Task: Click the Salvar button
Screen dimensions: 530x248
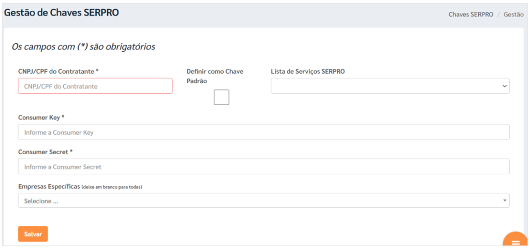Action: tap(33, 234)
